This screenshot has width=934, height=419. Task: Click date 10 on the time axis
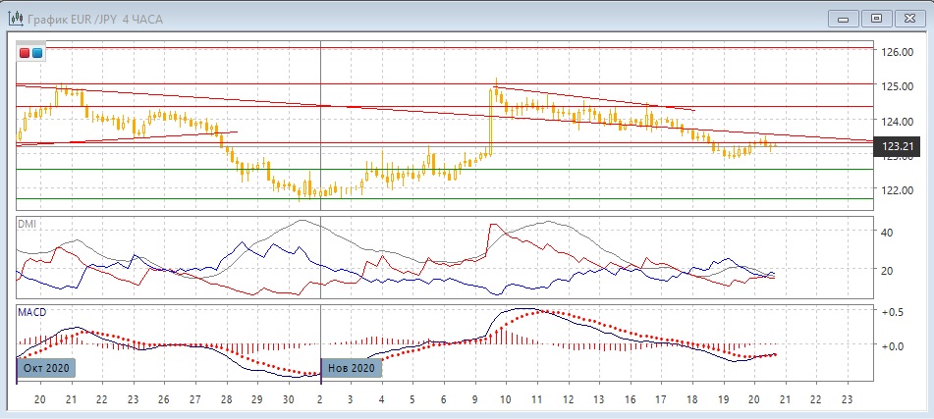pos(505,399)
